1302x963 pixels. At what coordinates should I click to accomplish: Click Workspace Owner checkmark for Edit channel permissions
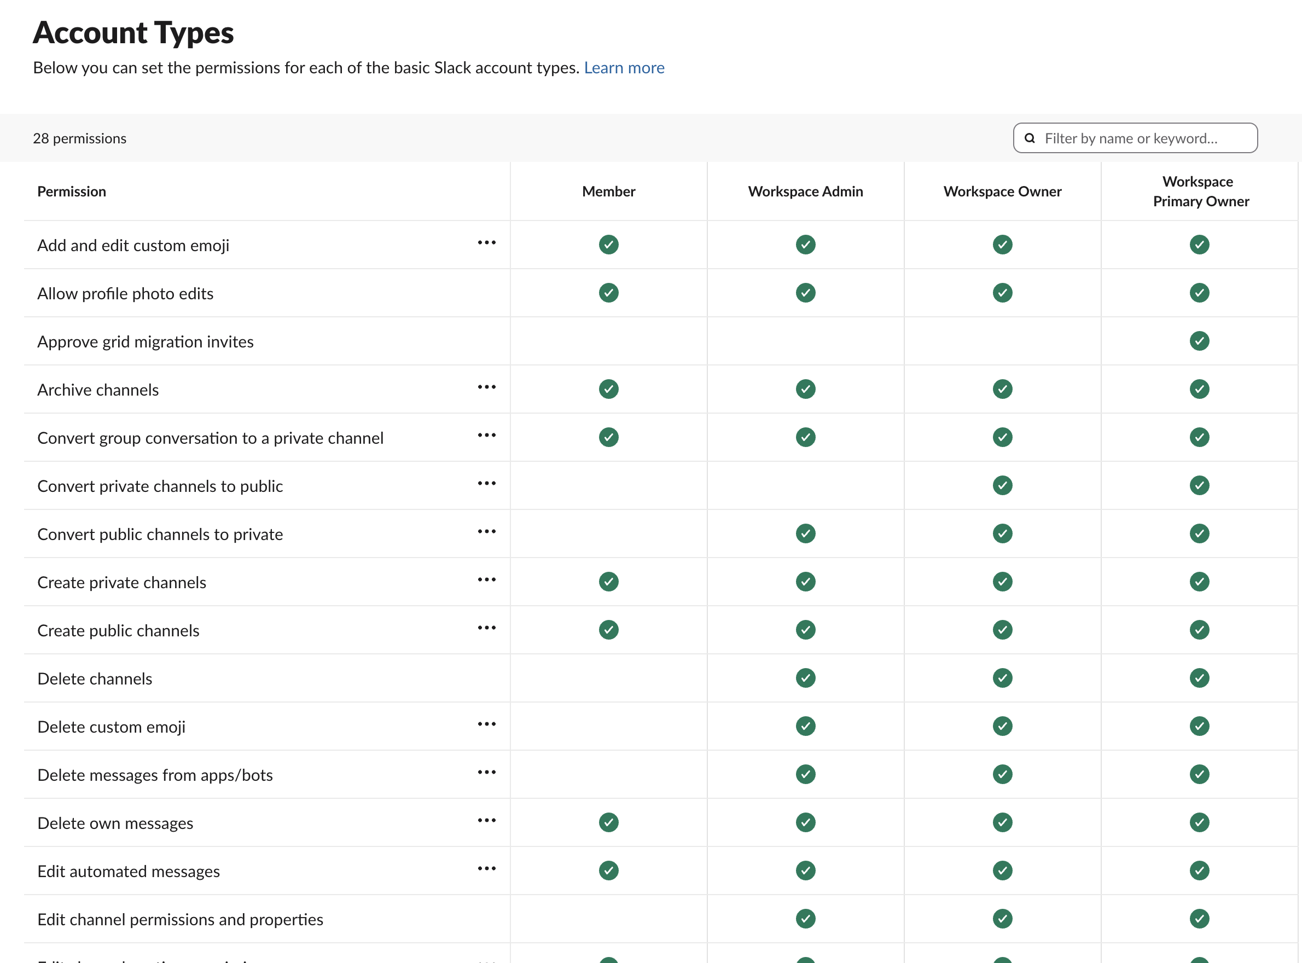(x=1002, y=919)
